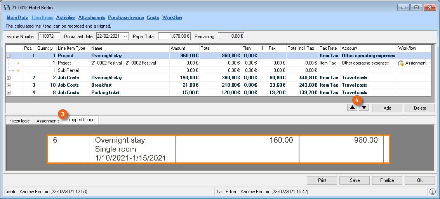Open the Purchase Invoice link
This screenshot has height=199, width=440.
tap(126, 17)
